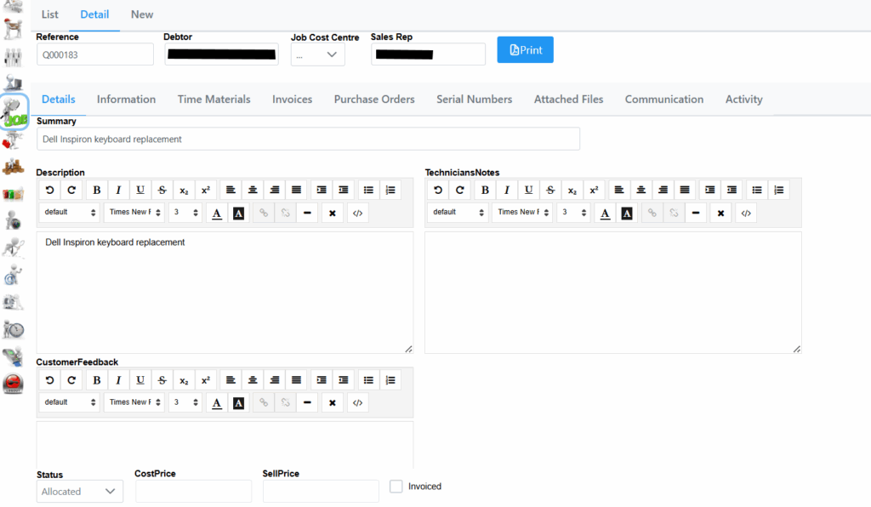The width and height of the screenshot is (871, 507).
Task: Switch to the Time Materials tab
Action: point(213,100)
